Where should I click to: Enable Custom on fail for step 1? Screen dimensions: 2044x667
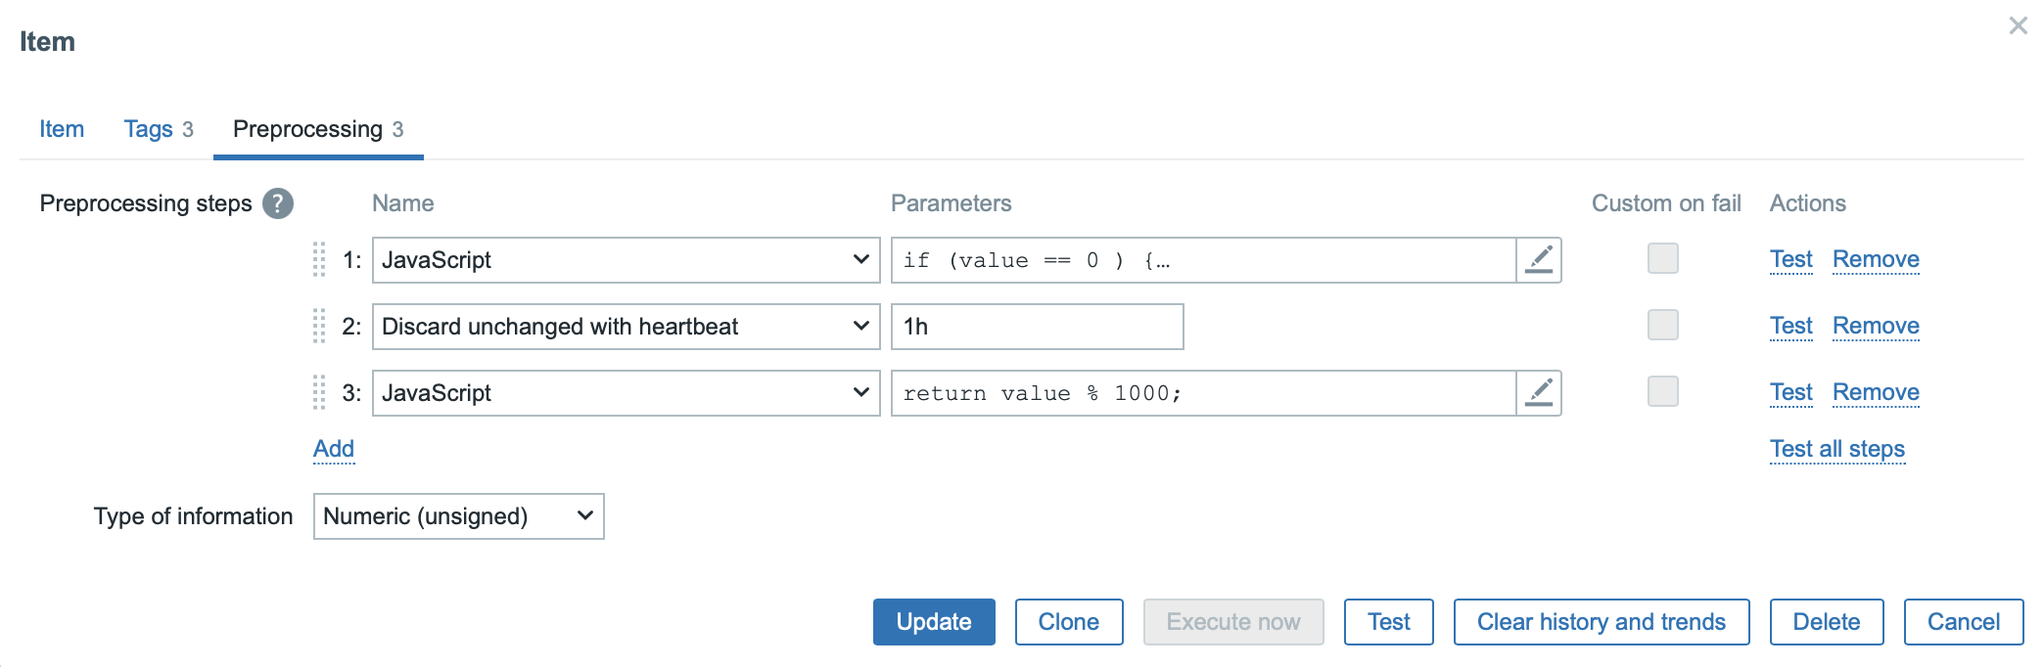pyautogui.click(x=1663, y=258)
